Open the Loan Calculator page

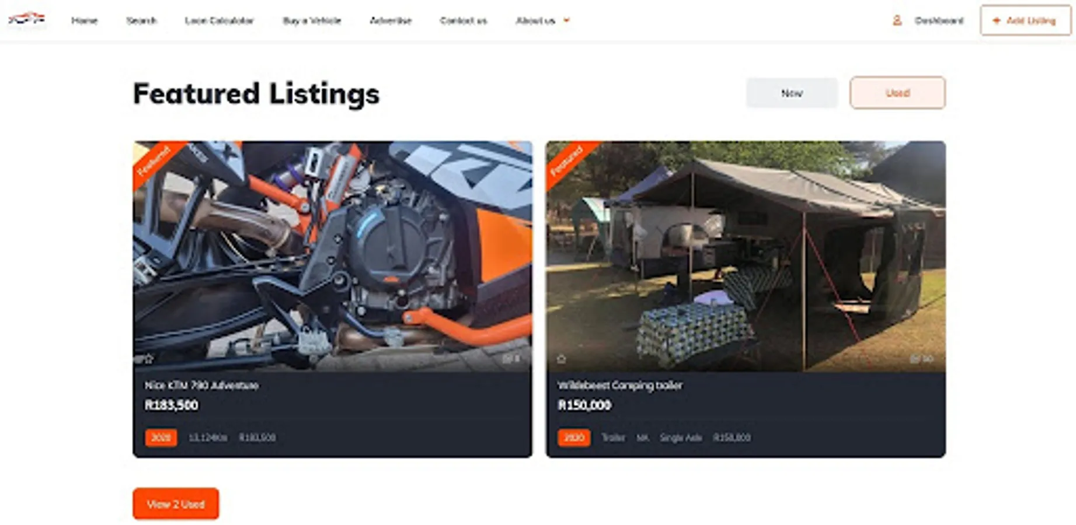[220, 20]
